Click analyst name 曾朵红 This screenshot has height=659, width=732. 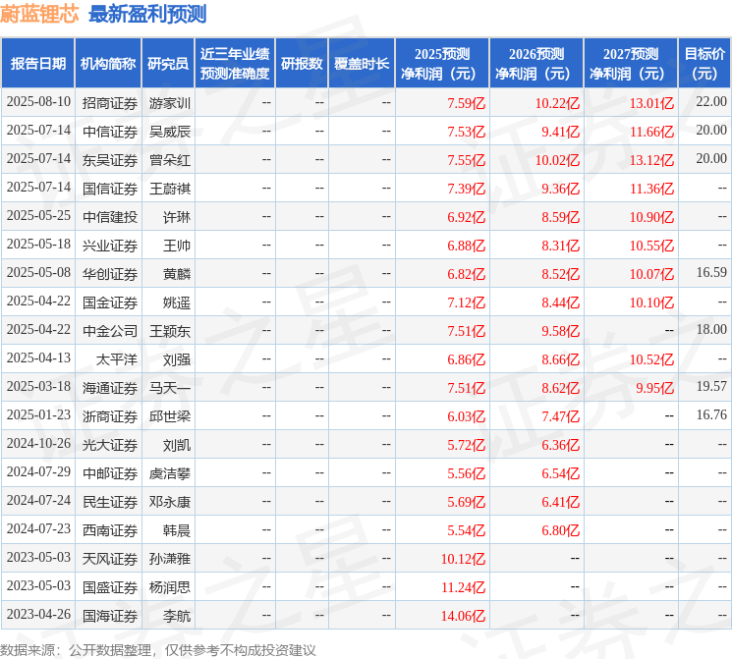pyautogui.click(x=169, y=160)
